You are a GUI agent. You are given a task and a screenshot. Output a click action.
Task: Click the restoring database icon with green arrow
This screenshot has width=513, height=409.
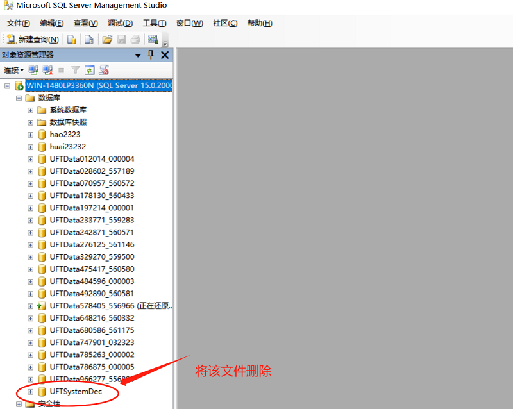[41, 306]
